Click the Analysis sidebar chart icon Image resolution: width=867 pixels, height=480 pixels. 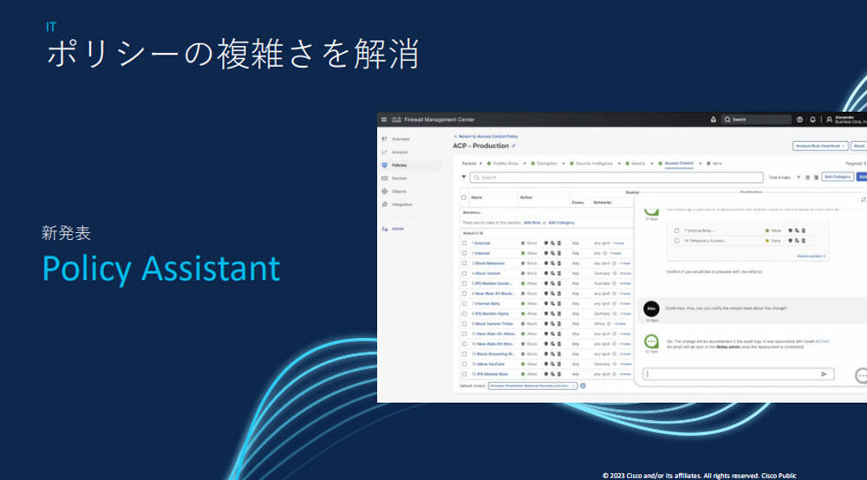coord(385,152)
